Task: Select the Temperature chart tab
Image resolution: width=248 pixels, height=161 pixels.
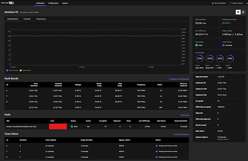Action: point(41,19)
